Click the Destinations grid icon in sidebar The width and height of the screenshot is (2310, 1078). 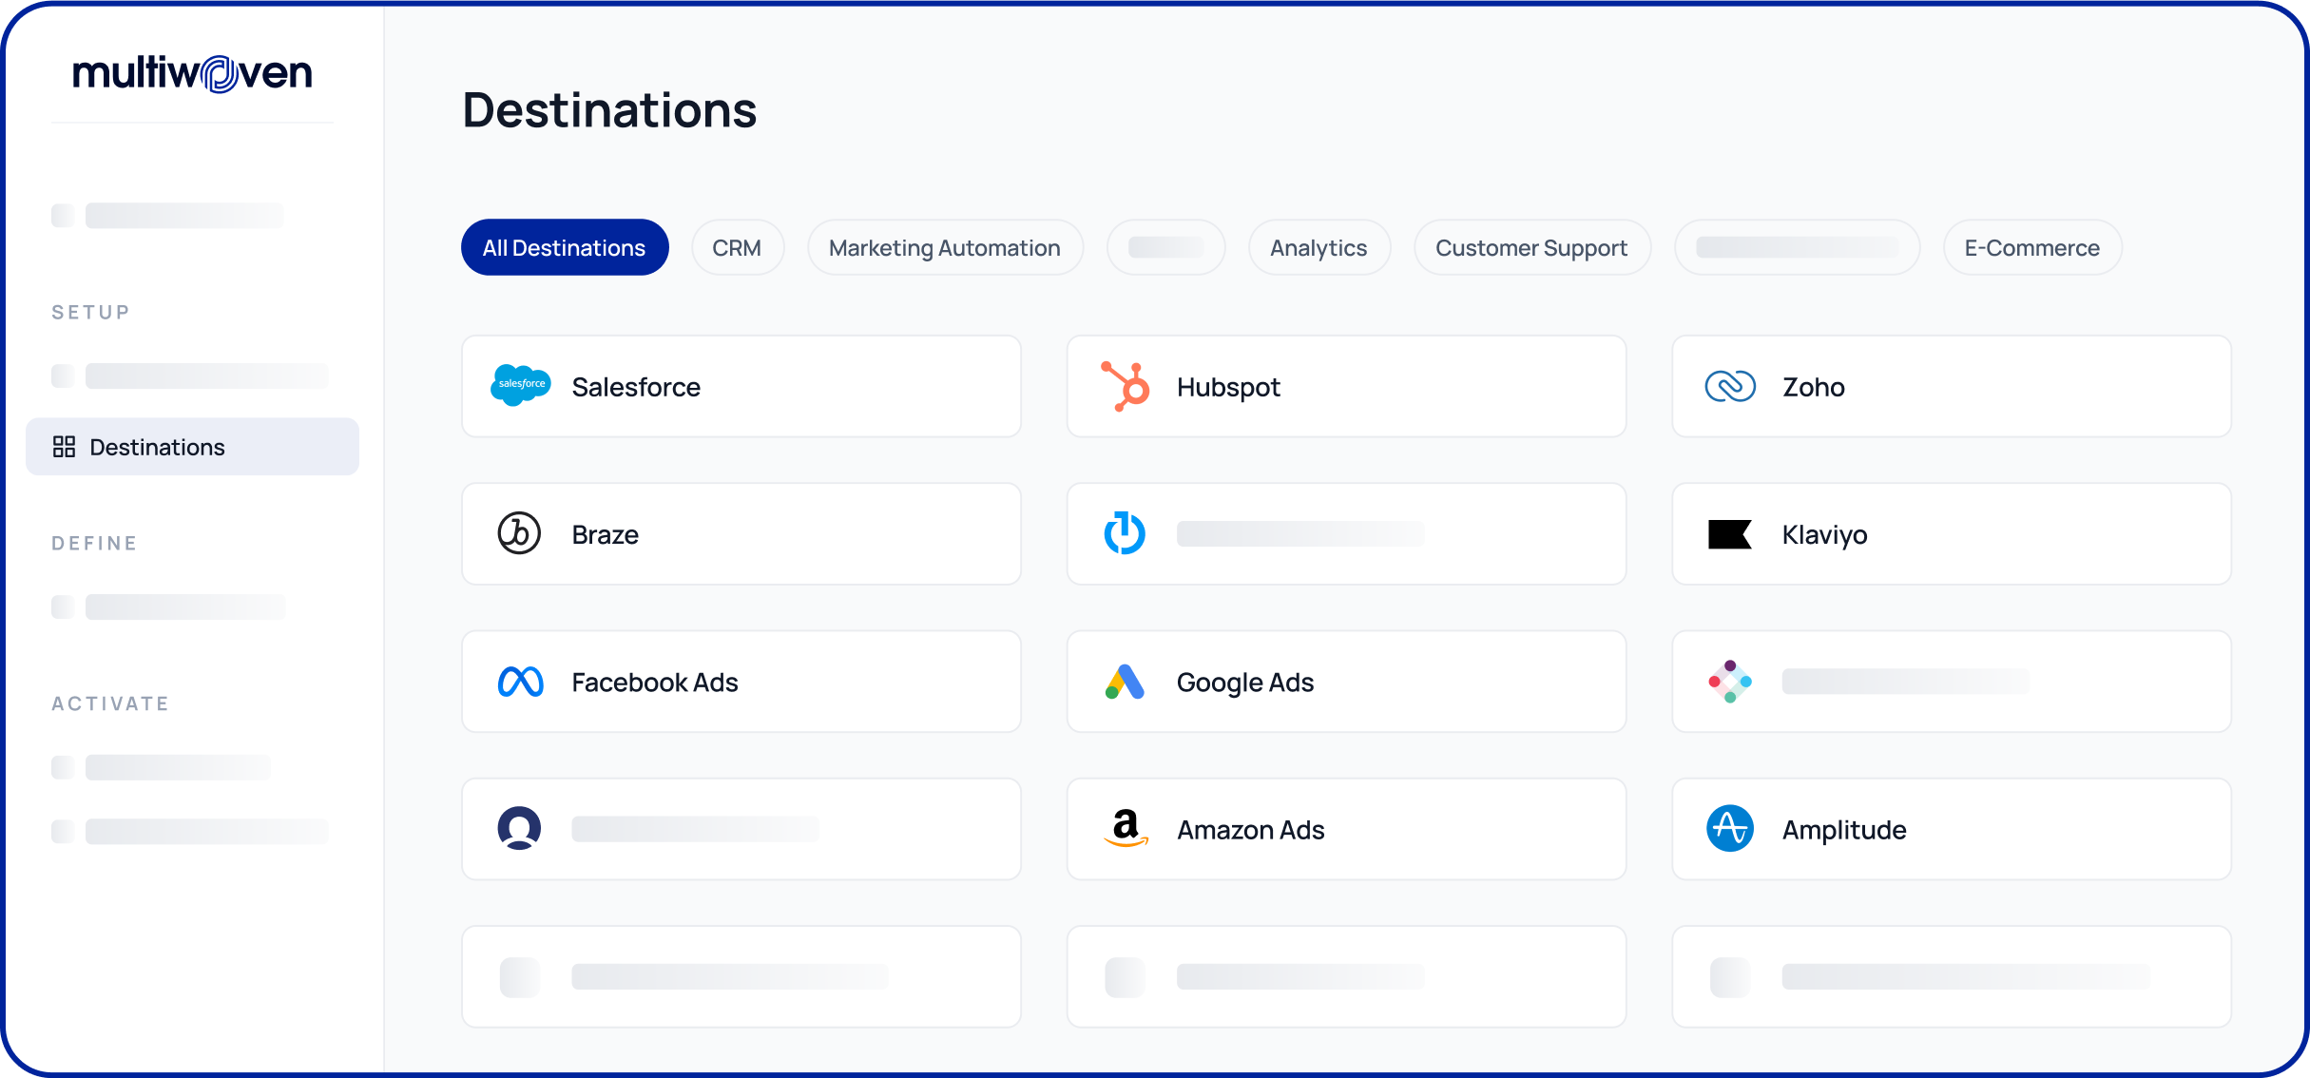(x=64, y=447)
